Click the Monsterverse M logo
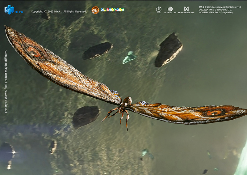The height and width of the screenshot is (175, 247). click(186, 9)
